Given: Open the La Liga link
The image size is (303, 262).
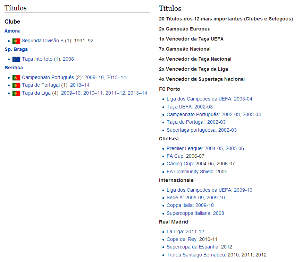Looking at the screenshot, I should (175, 232).
